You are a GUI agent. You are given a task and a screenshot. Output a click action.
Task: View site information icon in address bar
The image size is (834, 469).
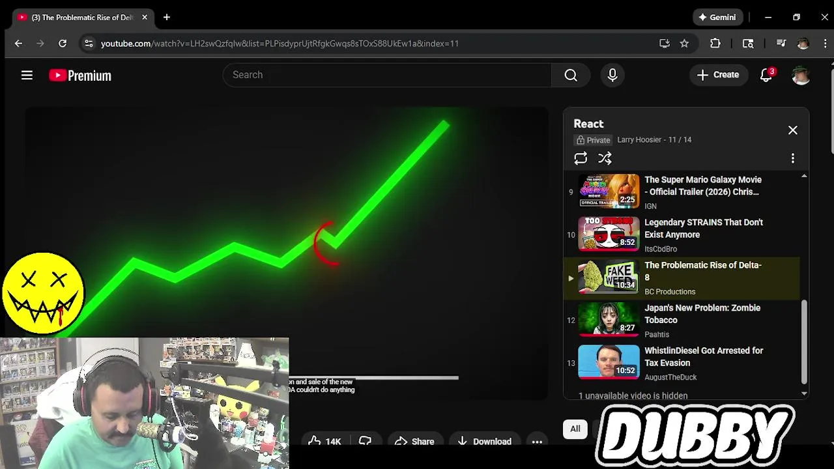(x=89, y=44)
